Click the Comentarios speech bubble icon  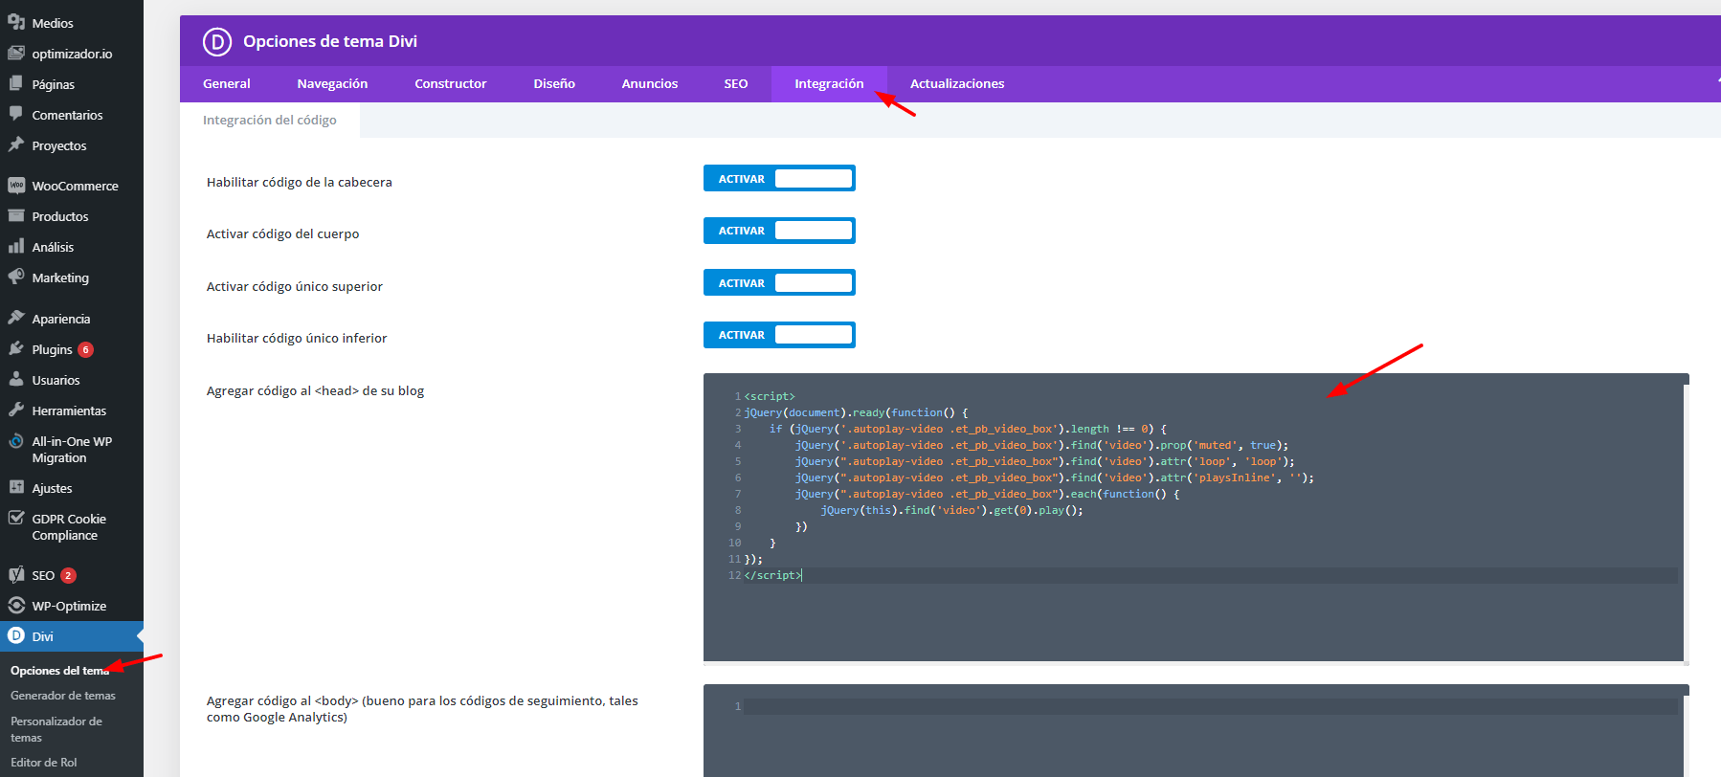(16, 114)
